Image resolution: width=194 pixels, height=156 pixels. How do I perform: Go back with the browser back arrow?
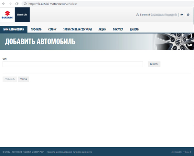4,4
